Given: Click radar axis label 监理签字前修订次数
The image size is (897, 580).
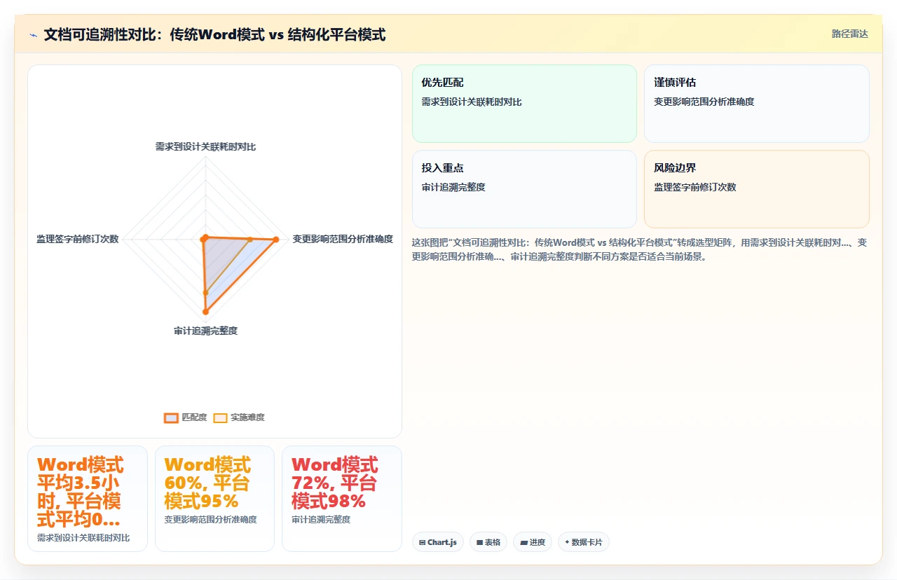Looking at the screenshot, I should (x=78, y=239).
